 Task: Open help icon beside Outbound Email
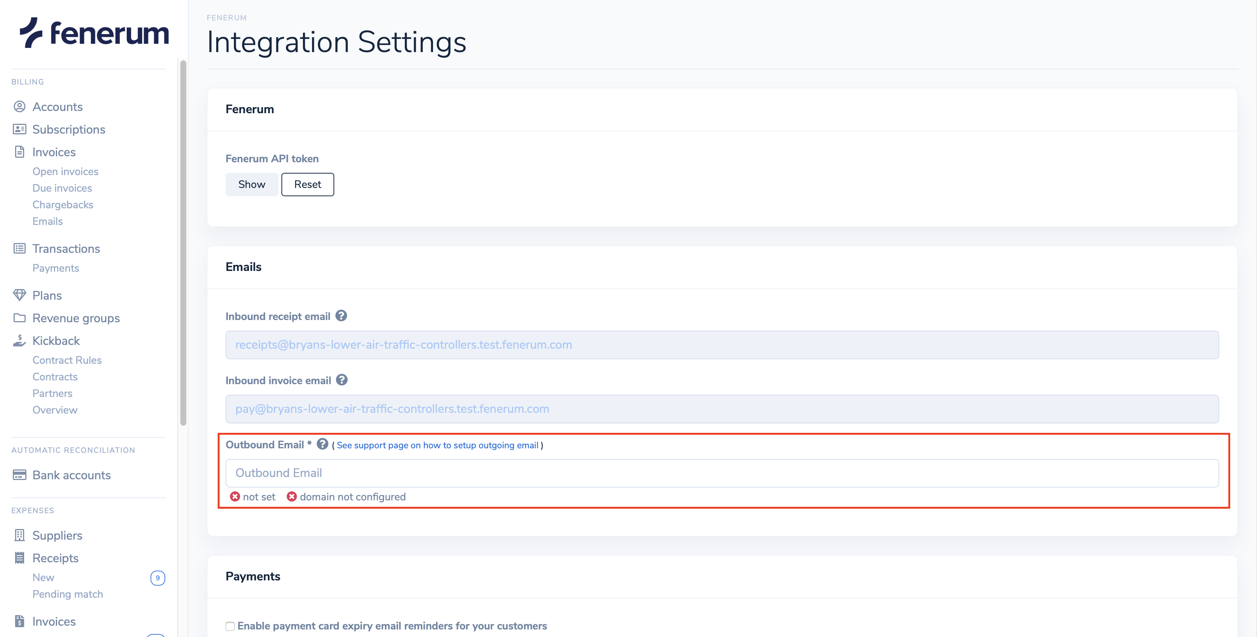[323, 444]
